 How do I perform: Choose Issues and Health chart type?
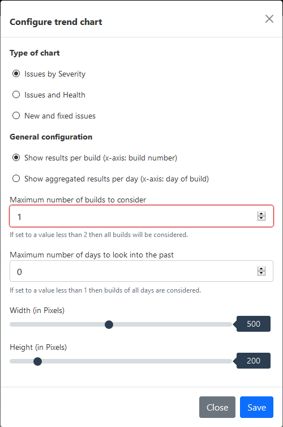(x=16, y=95)
